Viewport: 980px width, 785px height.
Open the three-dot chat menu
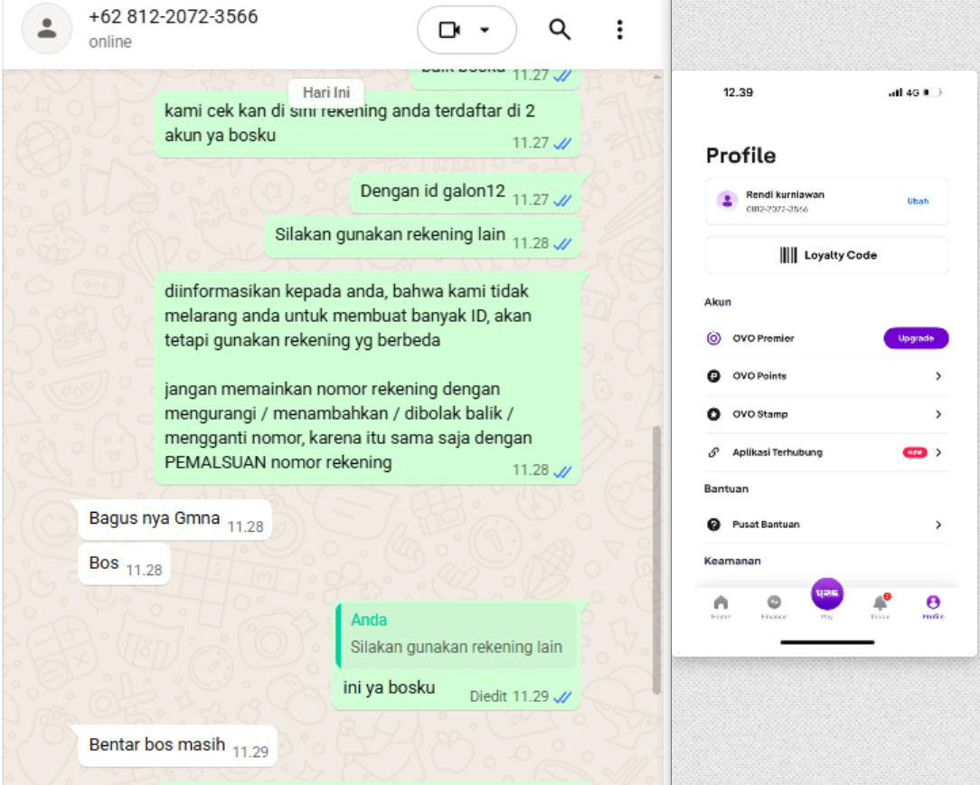pos(619,29)
